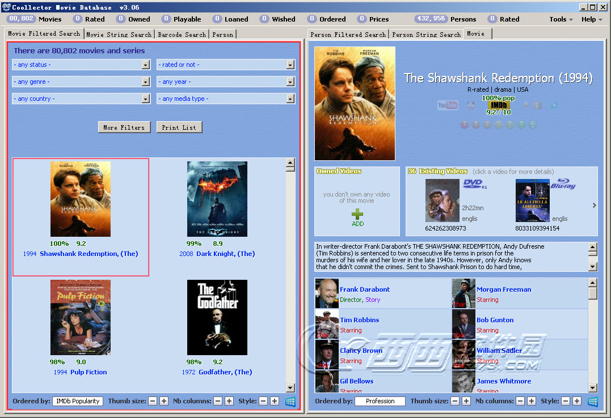
Task: Open the 'any media type' dropdown
Action: (226, 99)
